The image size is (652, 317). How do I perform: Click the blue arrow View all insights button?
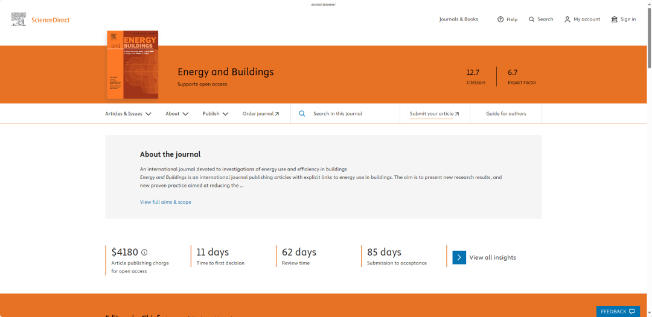click(459, 257)
